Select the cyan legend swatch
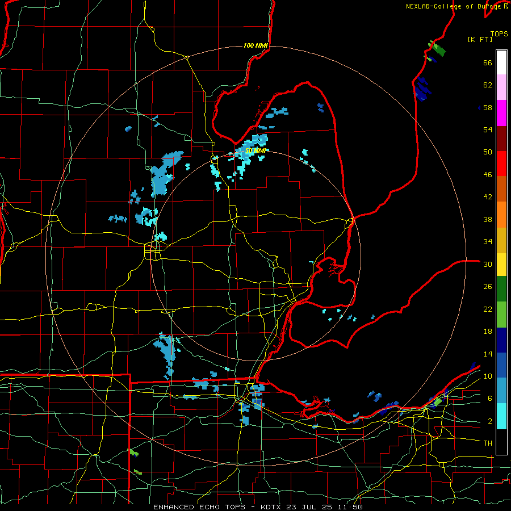Image resolution: width=511 pixels, height=511 pixels. (501, 416)
